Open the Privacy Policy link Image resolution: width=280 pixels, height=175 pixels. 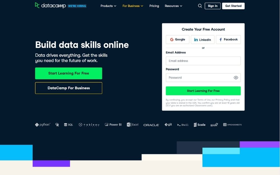pyautogui.click(x=223, y=100)
